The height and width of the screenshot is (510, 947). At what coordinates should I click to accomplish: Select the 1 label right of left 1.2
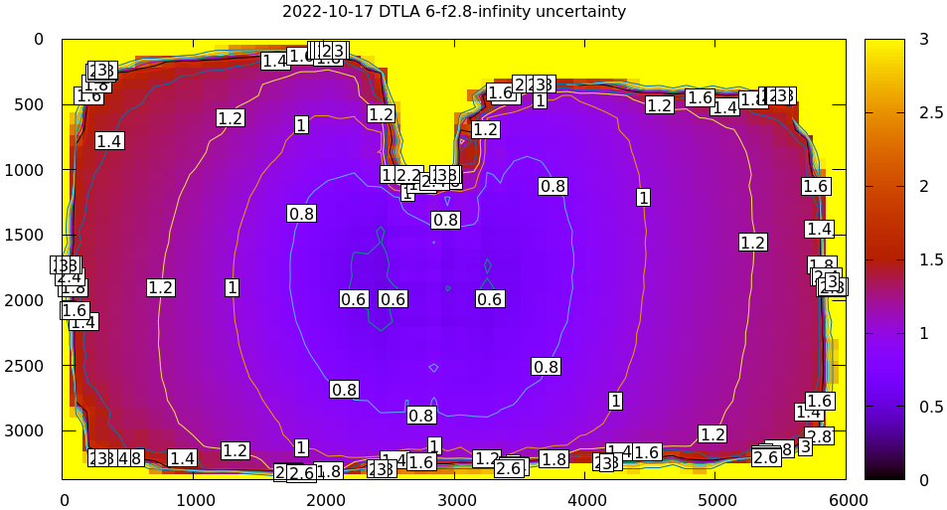[x=232, y=288]
